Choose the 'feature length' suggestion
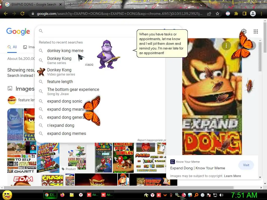267x200 pixels. [x=60, y=82]
